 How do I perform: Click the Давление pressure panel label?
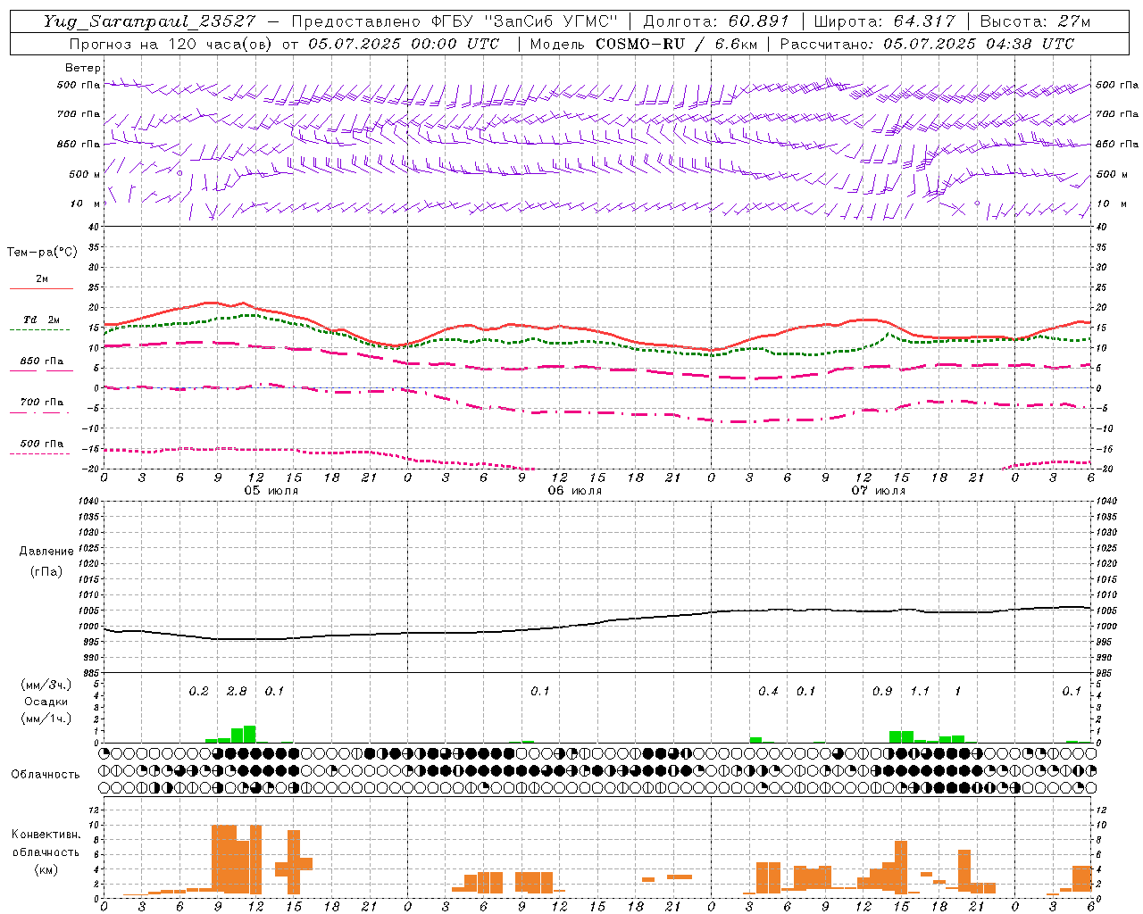click(x=46, y=552)
